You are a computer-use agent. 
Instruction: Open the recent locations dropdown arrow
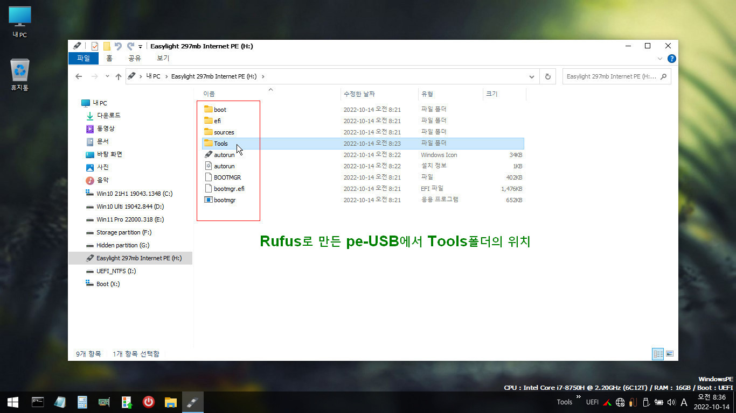108,76
